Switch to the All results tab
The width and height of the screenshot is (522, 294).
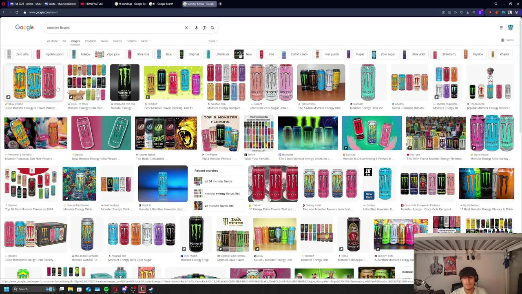64,41
